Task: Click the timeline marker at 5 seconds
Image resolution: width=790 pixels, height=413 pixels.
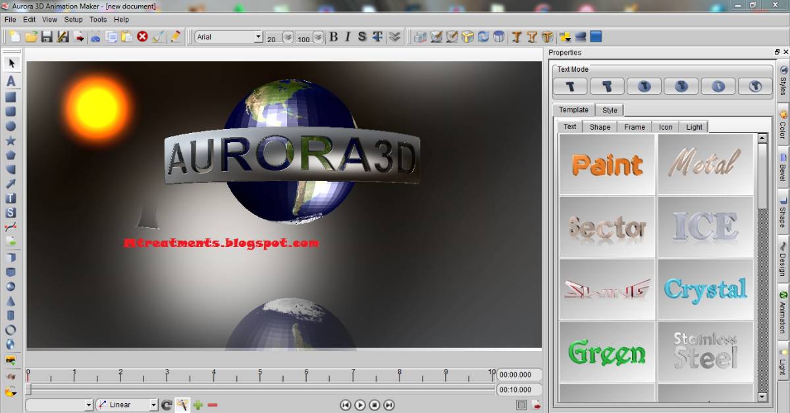Action: 260,375
